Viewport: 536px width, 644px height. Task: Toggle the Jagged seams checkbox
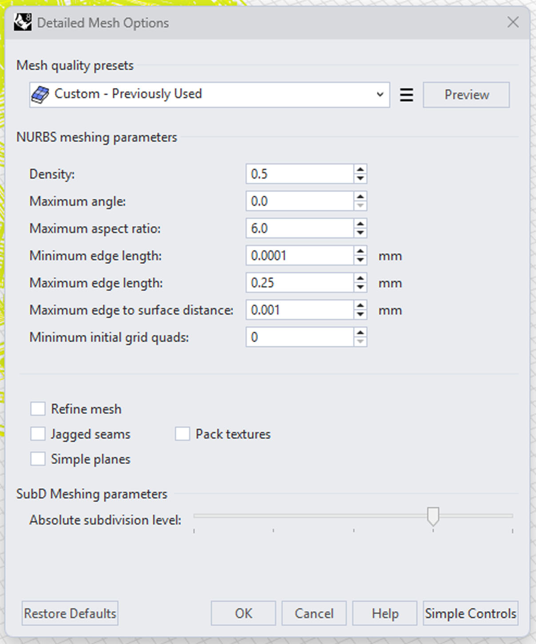point(38,433)
